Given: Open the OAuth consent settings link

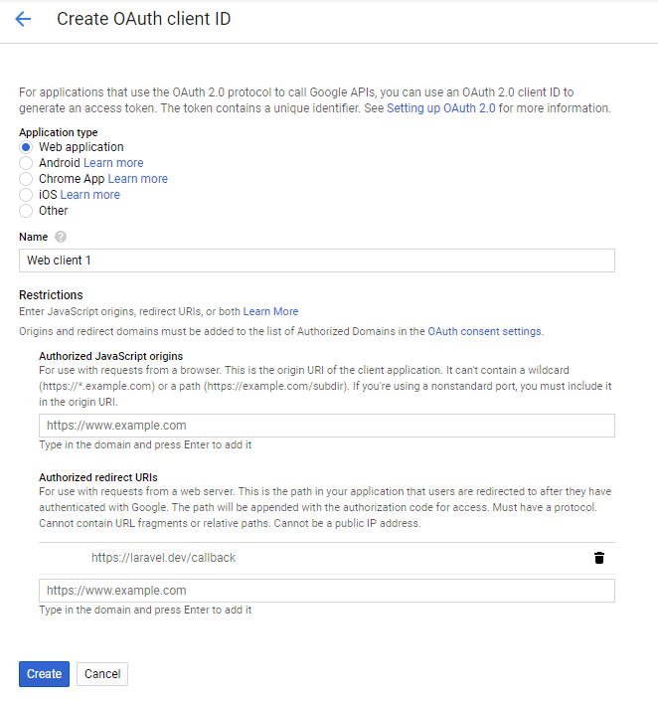Looking at the screenshot, I should click(484, 331).
